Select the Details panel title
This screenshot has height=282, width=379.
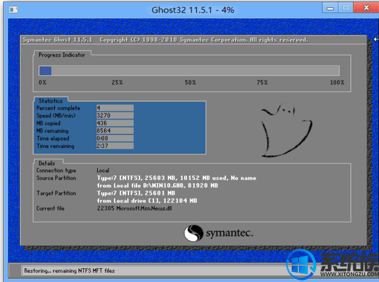[x=47, y=164]
